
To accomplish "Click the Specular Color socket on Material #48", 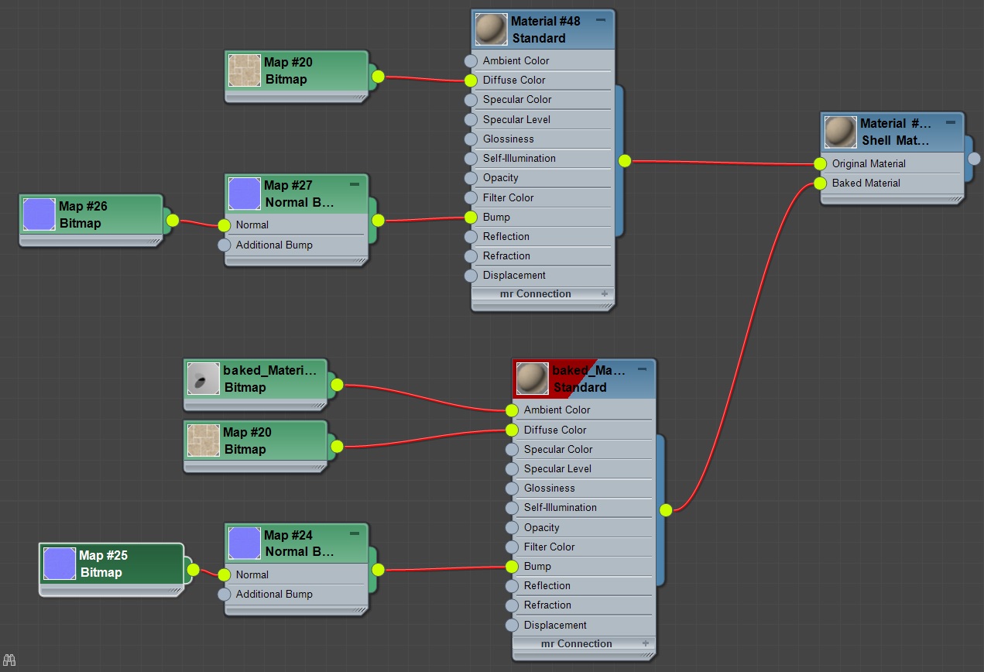I will click(x=471, y=100).
